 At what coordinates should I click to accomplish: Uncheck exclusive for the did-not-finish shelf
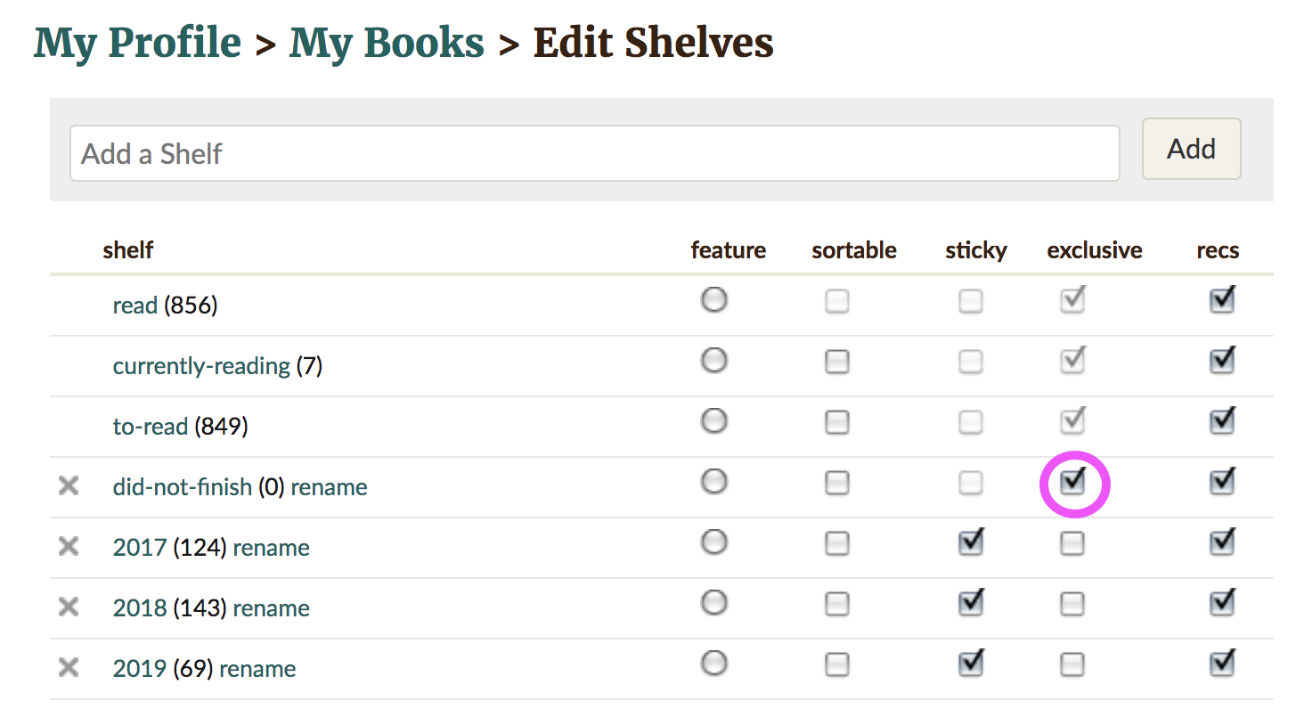(x=1072, y=482)
